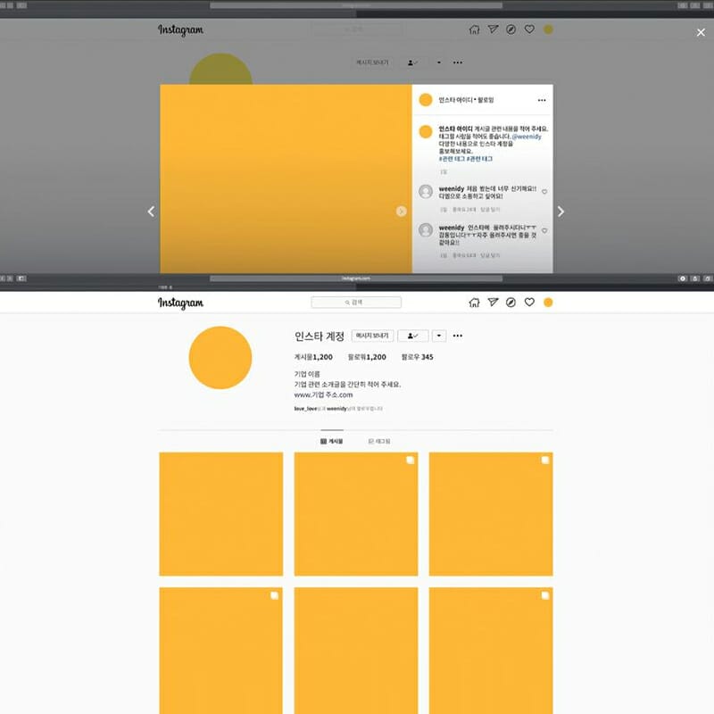Open the post options ellipsis menu

click(543, 101)
